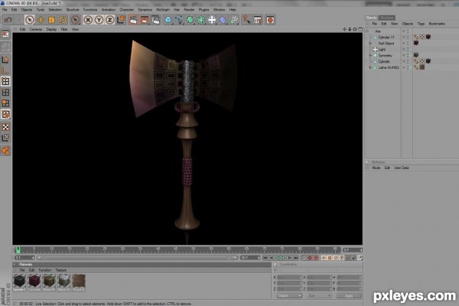Expand the Symmetry object node
The width and height of the screenshot is (459, 306).
pyautogui.click(x=370, y=55)
